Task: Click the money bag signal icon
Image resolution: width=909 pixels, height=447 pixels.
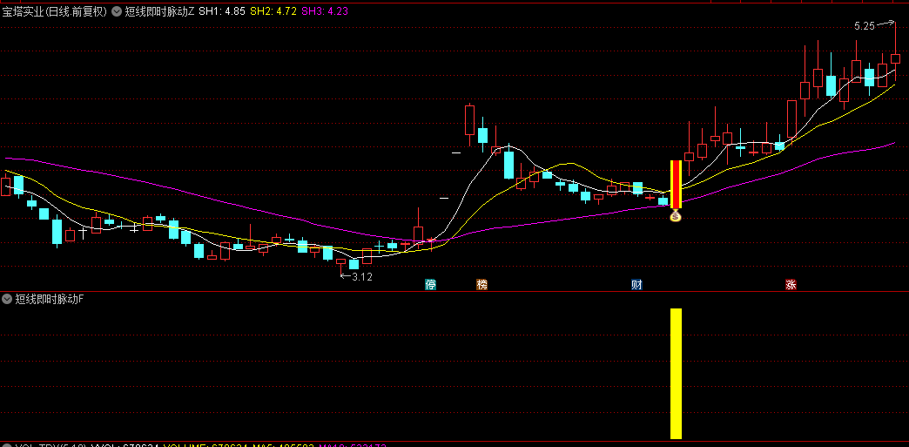Action: tap(676, 217)
